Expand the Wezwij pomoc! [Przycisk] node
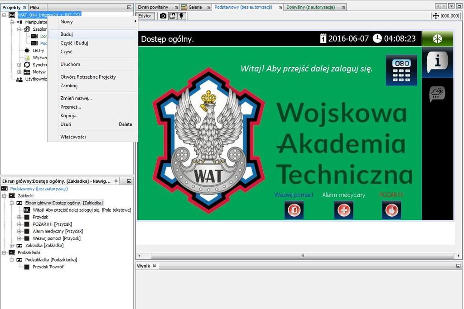Viewport: 464px width, 309px height. pos(19,238)
